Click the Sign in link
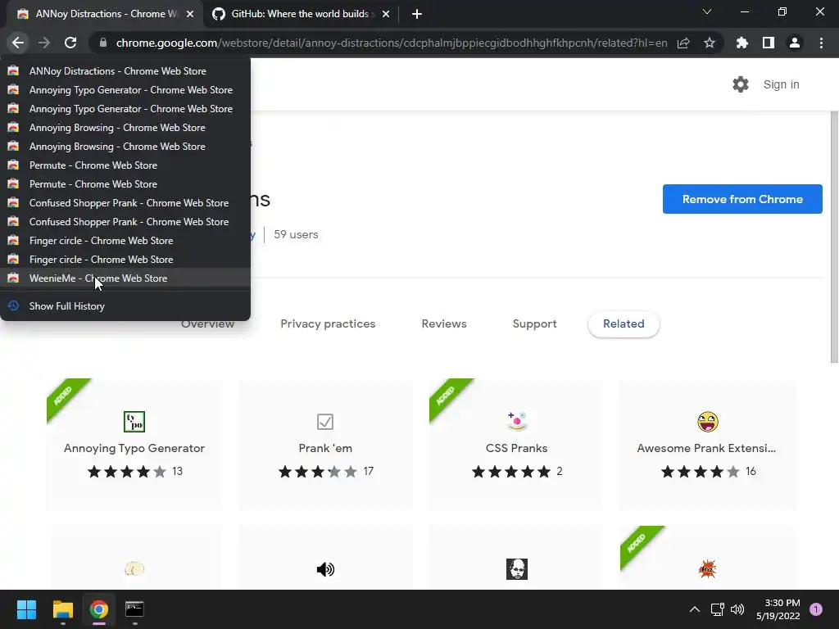839x629 pixels. click(x=781, y=84)
